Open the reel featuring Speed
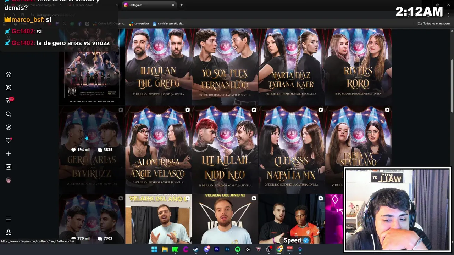Screen dimensions: 454x255 291,219
